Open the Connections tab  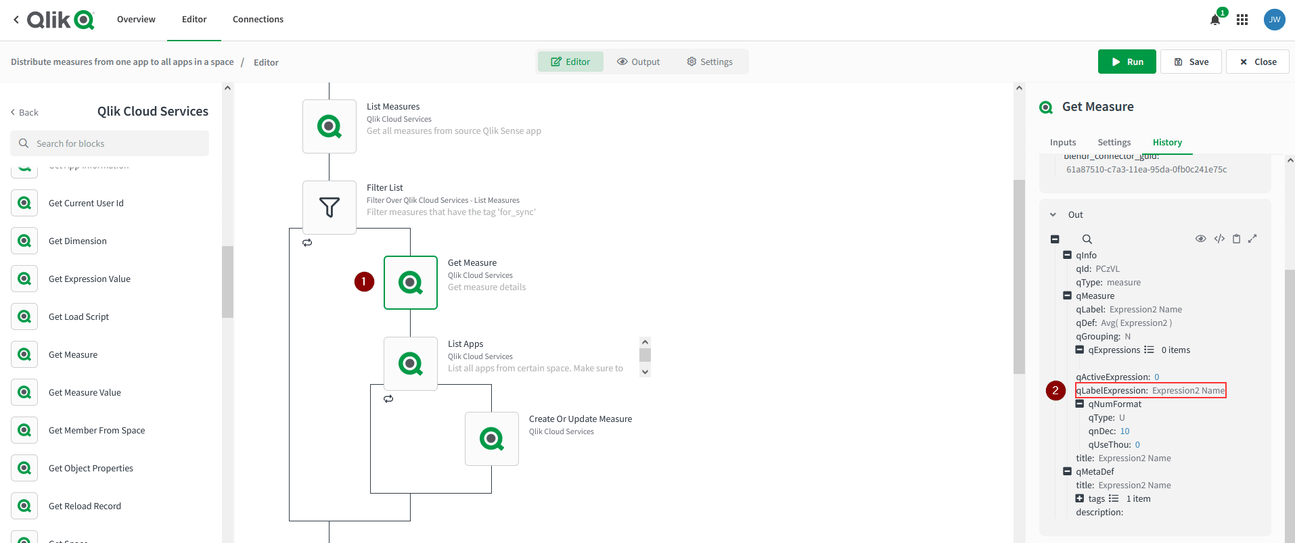(258, 20)
